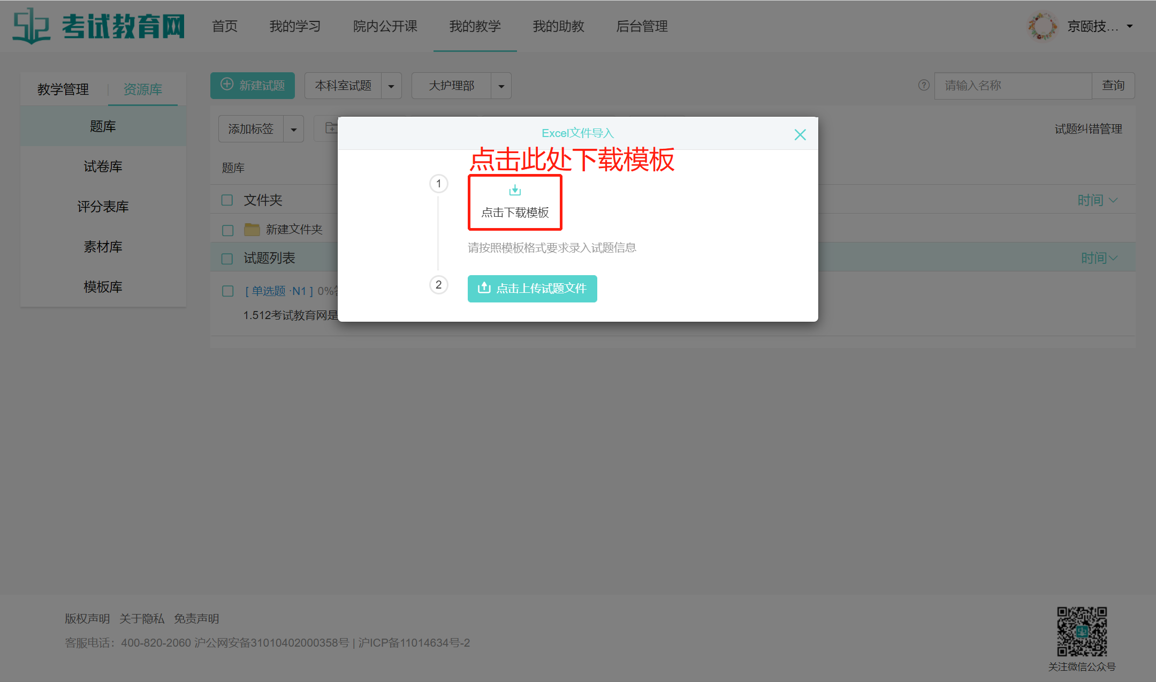Check the 新建文件夹 row checkbox
This screenshot has height=682, width=1156.
[227, 230]
